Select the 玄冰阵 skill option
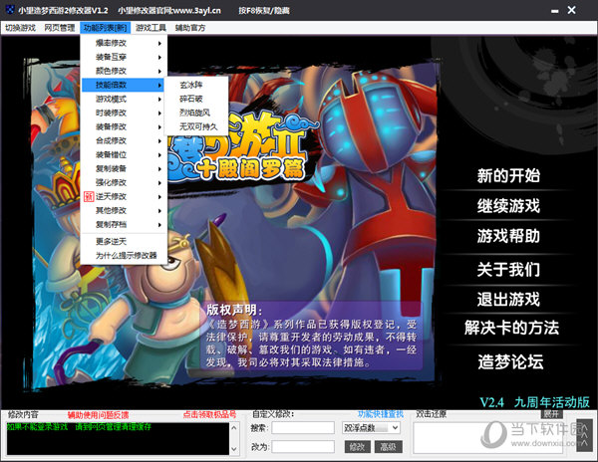 196,85
